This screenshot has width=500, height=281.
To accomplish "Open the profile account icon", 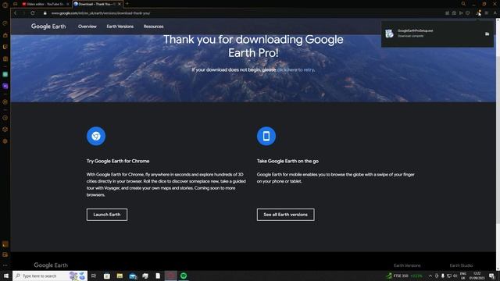I will (x=495, y=13).
